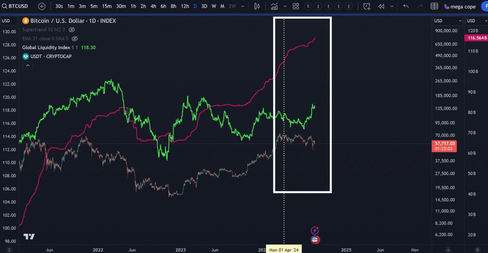Toggle auto scale button on price axis
Viewport: 488px width, 253px height.
click(x=448, y=250)
